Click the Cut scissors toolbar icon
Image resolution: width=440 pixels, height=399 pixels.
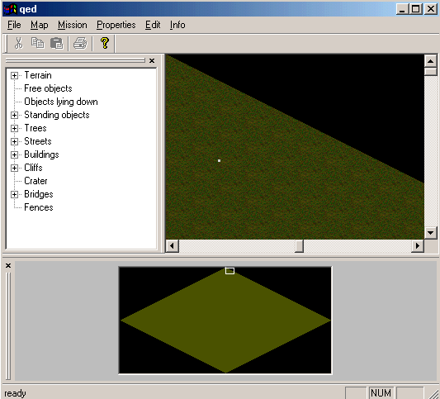[x=18, y=43]
